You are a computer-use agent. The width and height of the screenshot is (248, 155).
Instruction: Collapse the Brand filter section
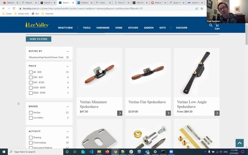pos(67,106)
